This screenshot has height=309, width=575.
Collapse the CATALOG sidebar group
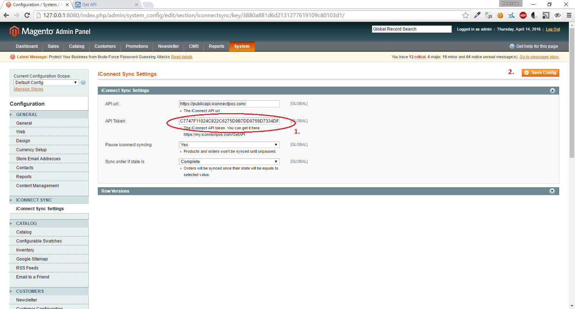pos(49,223)
